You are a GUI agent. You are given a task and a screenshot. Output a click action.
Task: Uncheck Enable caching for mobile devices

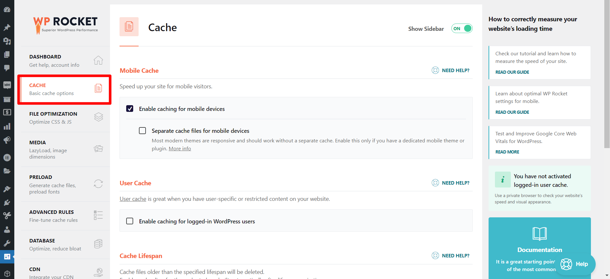point(130,109)
